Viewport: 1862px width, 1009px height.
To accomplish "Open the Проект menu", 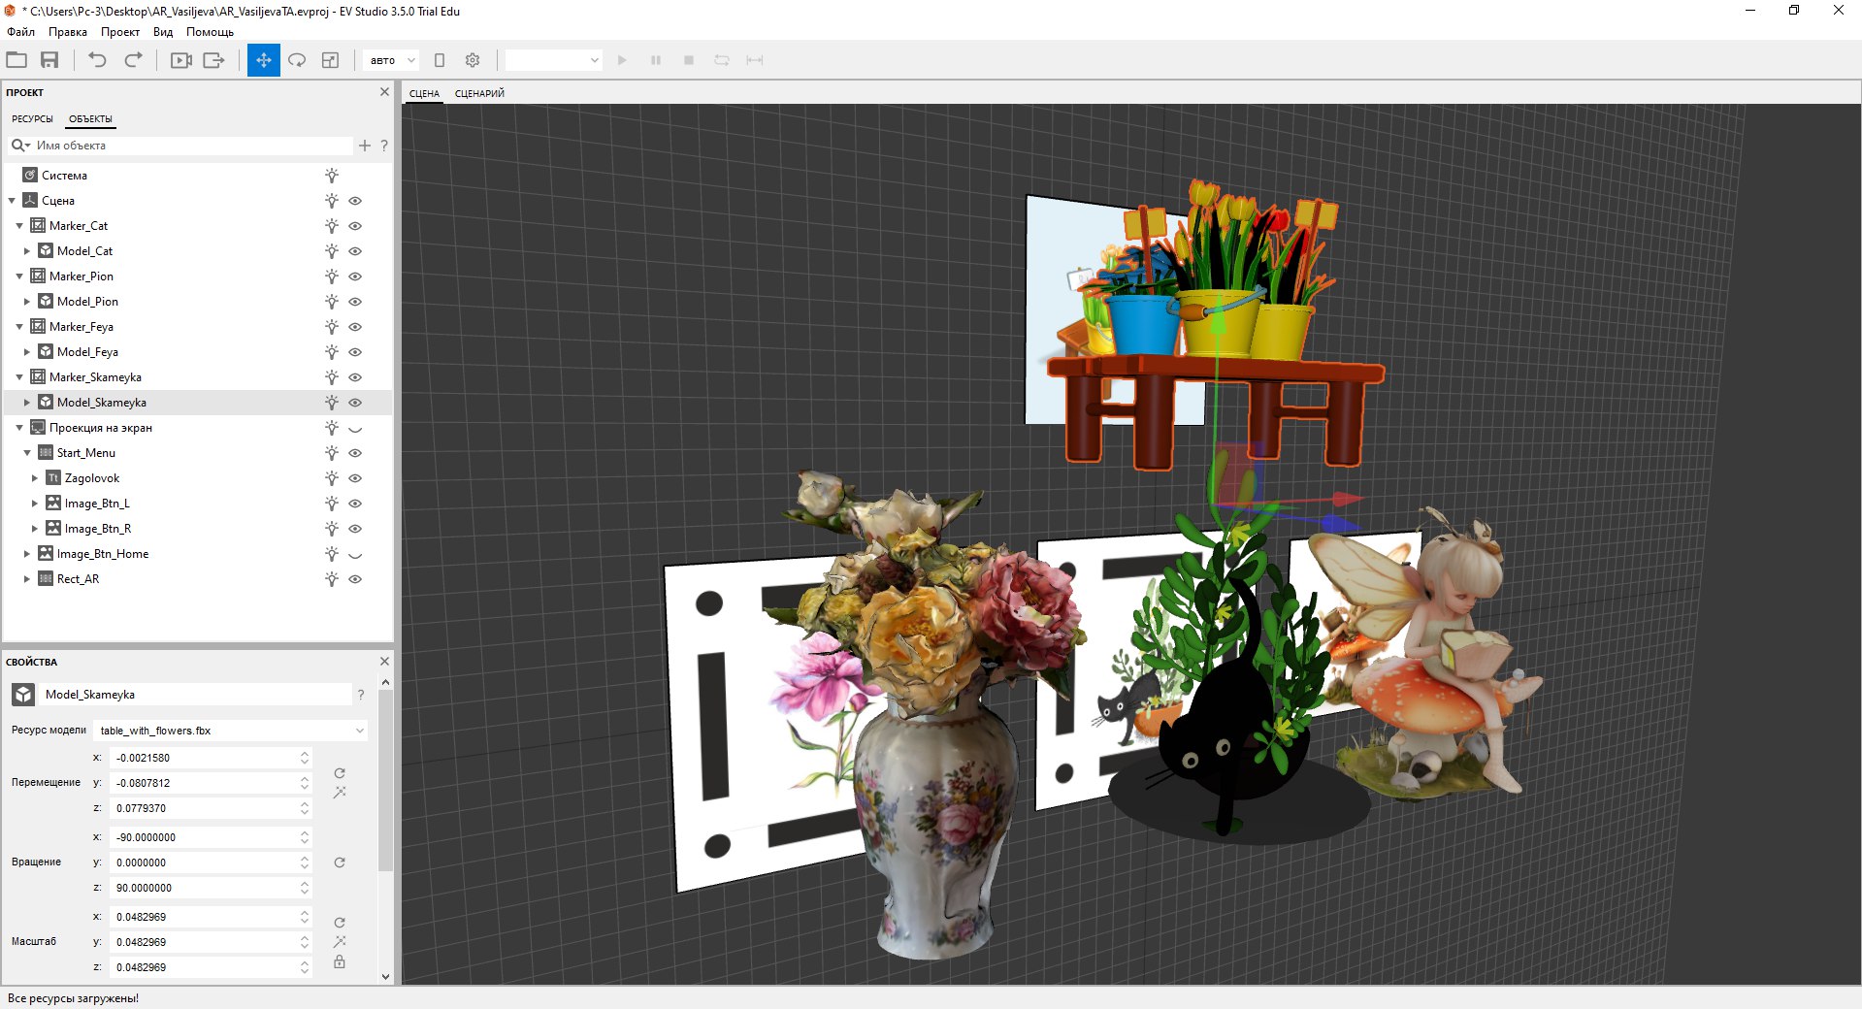I will (119, 32).
